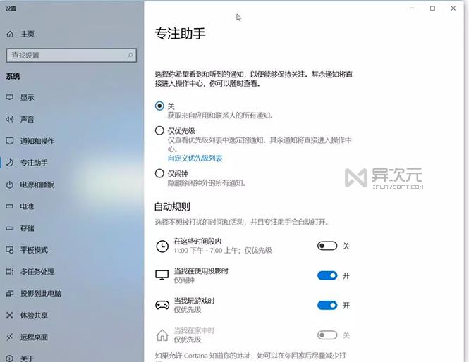469x362 pixels.
Task: Click the house icon for at-home rule
Action: (162, 335)
